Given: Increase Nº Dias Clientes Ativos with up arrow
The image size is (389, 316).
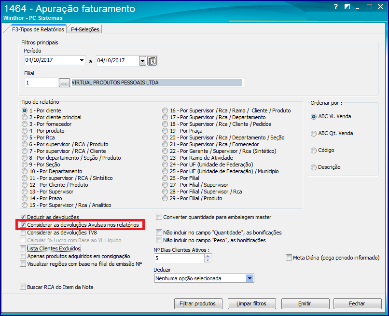Looking at the screenshot, I should pyautogui.click(x=208, y=256).
